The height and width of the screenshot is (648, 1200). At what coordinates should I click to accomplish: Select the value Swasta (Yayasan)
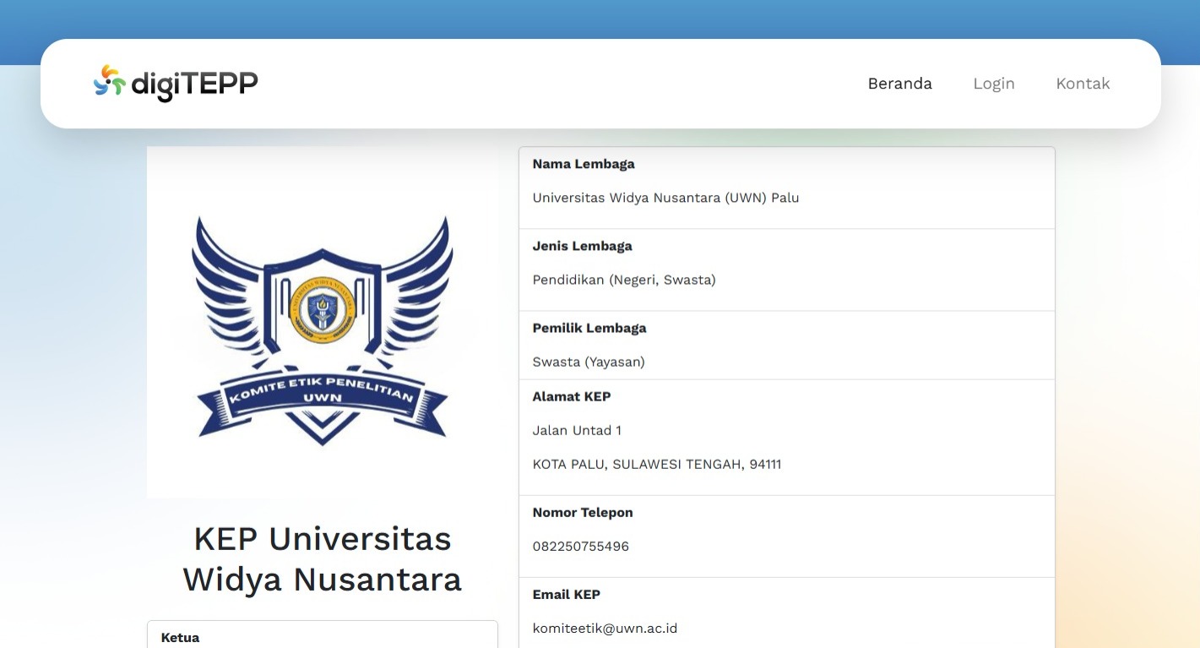tap(589, 362)
